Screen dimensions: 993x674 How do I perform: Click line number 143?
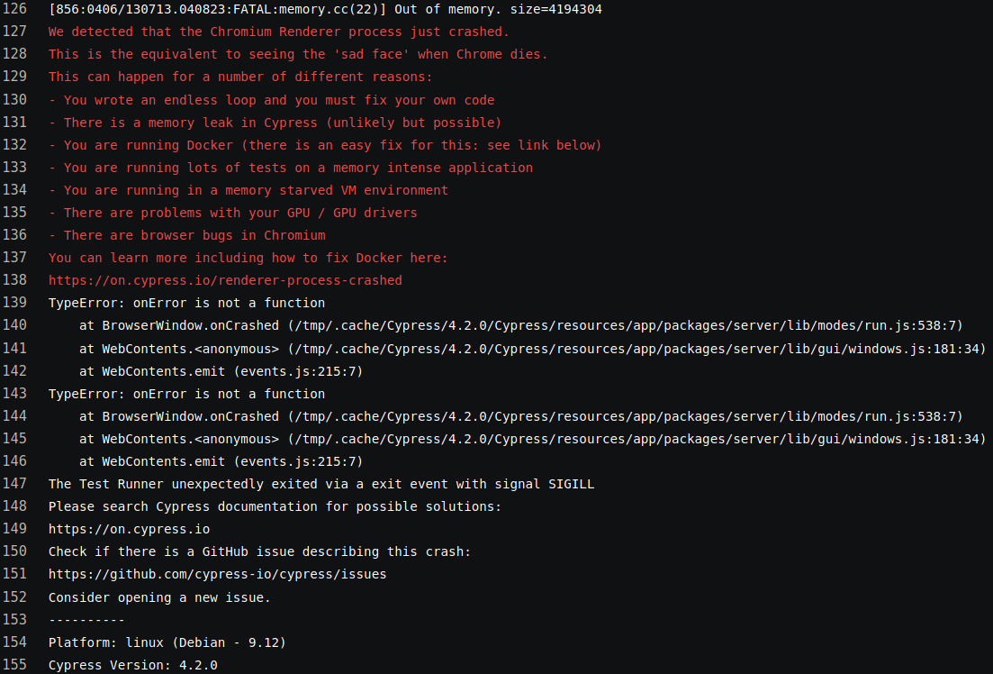(x=14, y=394)
